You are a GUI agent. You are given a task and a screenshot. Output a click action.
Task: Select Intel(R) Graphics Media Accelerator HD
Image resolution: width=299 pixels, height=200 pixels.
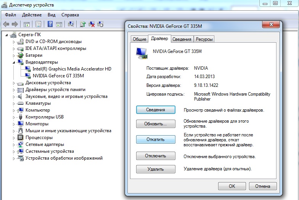72,69
